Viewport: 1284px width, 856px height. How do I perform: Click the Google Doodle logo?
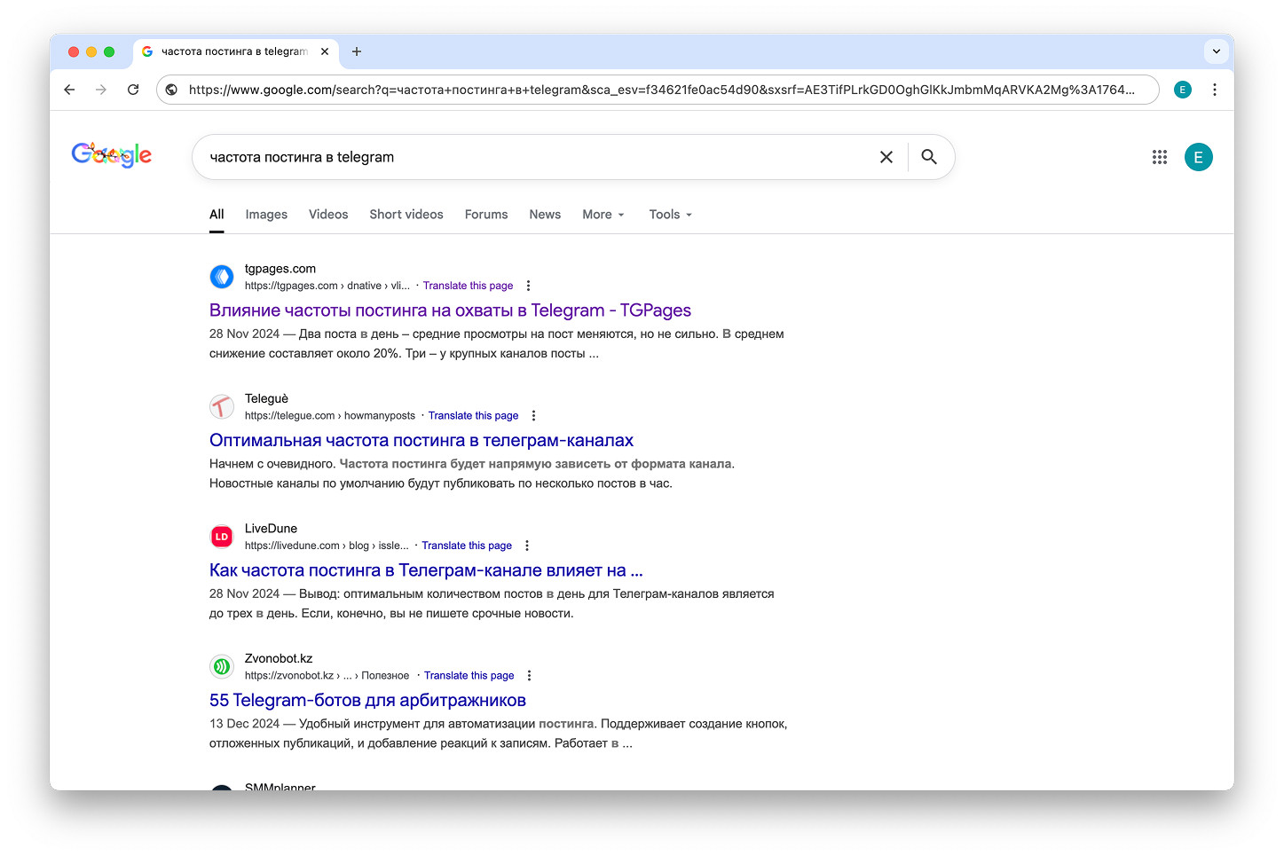(x=112, y=155)
